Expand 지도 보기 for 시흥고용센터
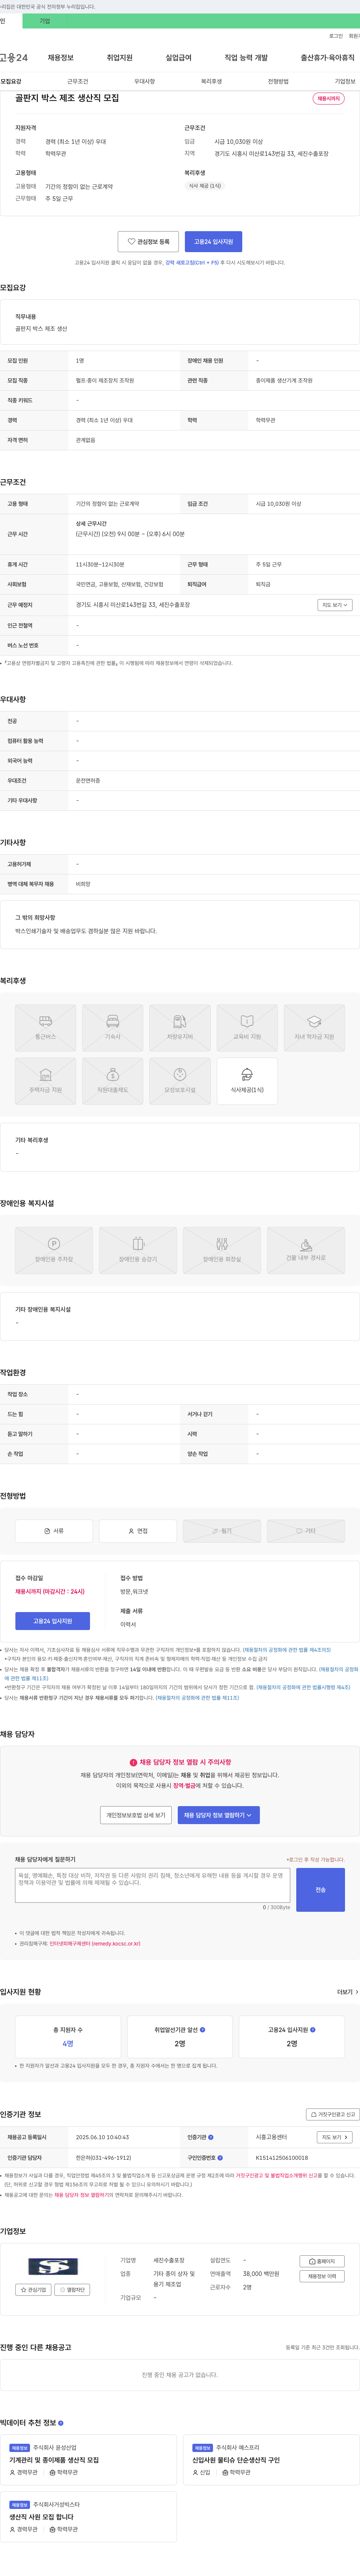The width and height of the screenshot is (360, 2576). click(335, 2137)
